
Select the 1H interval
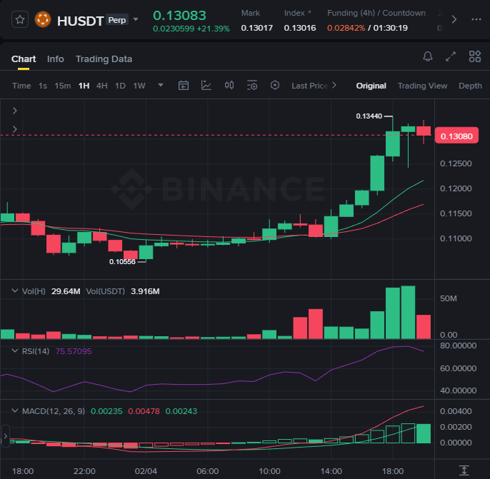tap(84, 86)
